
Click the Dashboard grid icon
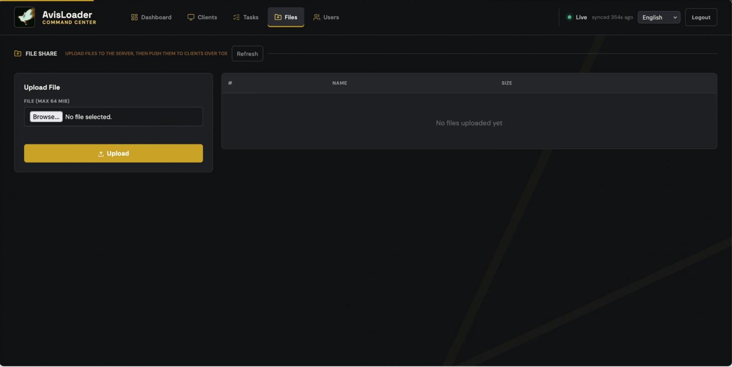pos(134,17)
